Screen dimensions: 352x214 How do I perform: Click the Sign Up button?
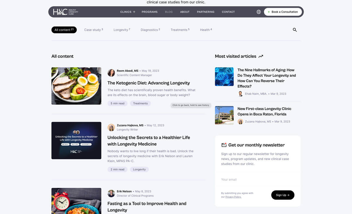click(283, 195)
